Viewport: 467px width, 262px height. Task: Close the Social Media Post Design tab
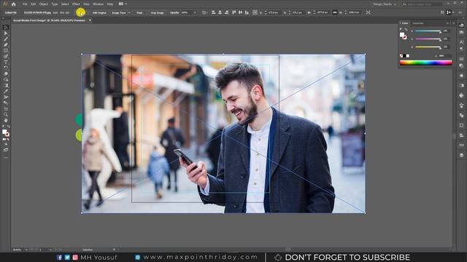(x=90, y=20)
